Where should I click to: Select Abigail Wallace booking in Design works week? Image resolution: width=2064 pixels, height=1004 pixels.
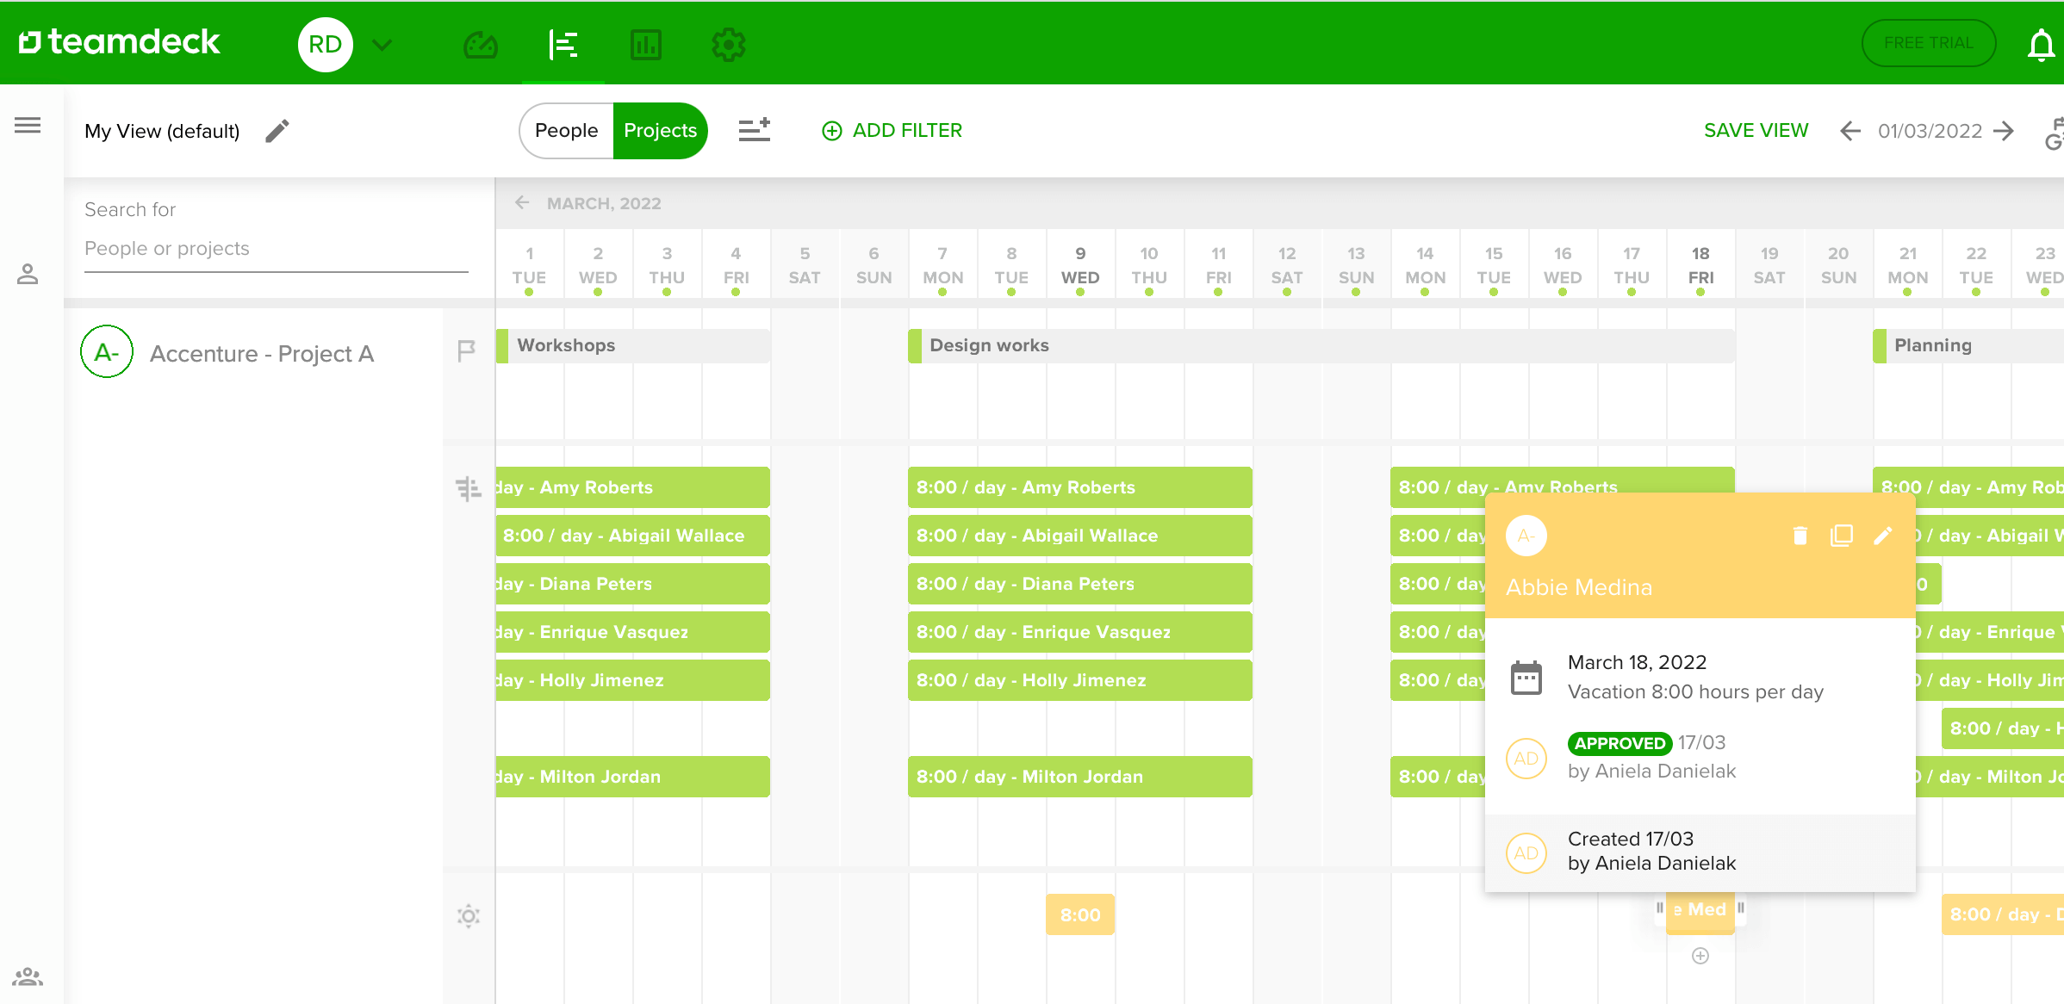click(x=1080, y=536)
